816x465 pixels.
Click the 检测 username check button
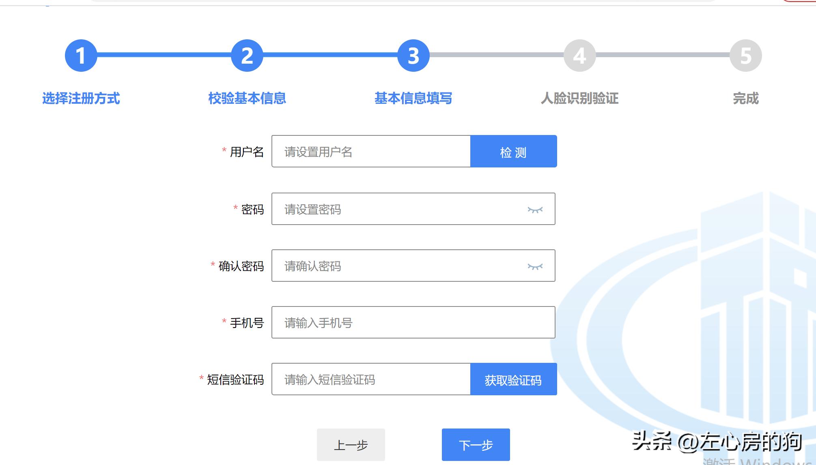tap(513, 151)
